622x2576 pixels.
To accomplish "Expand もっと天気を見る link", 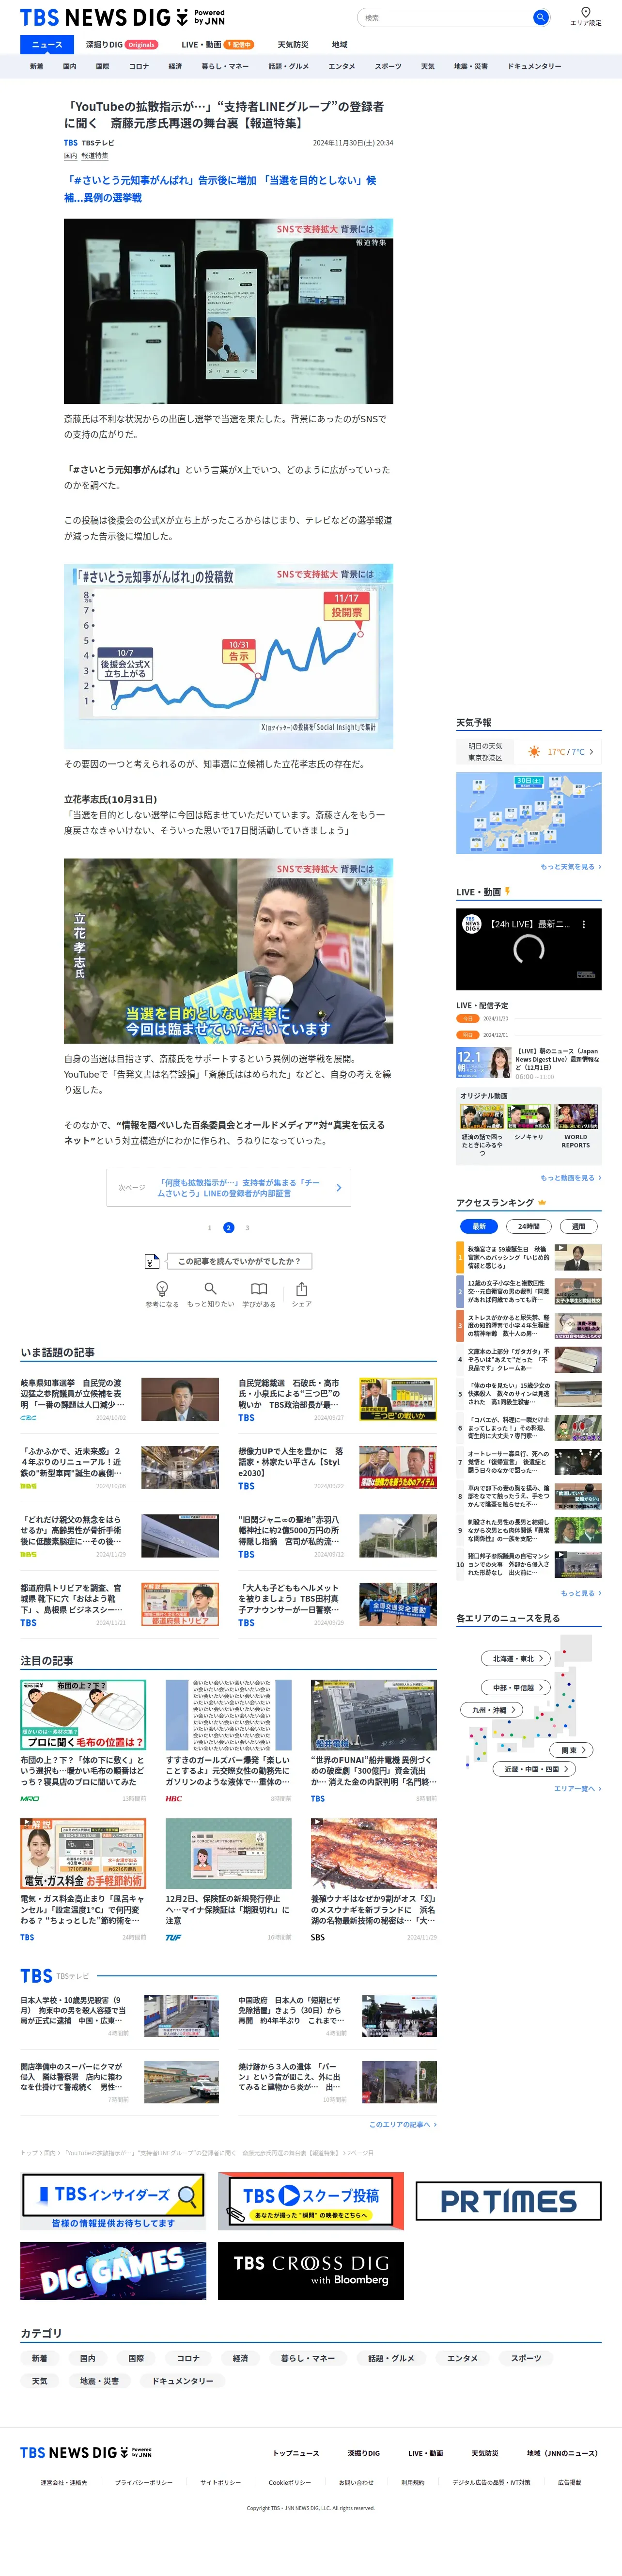I will pyautogui.click(x=571, y=867).
